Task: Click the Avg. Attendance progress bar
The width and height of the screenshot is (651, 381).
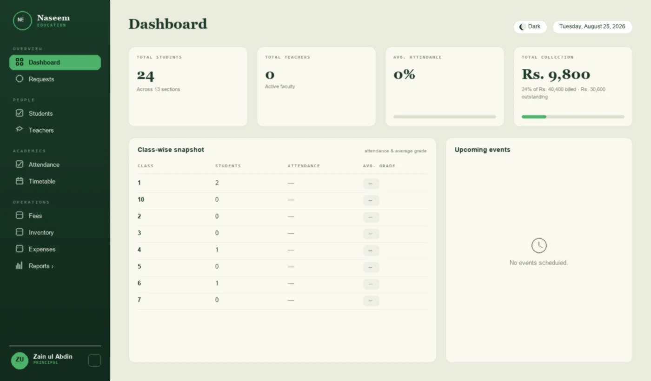Action: click(445, 117)
